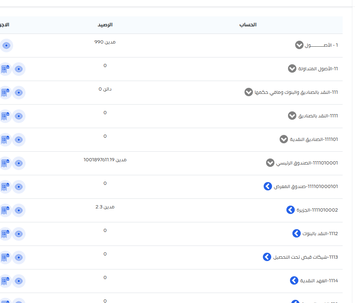The image size is (355, 303).
Task: Collapse the 1111010001-الصندوق الرئيسي node
Action: (270, 163)
